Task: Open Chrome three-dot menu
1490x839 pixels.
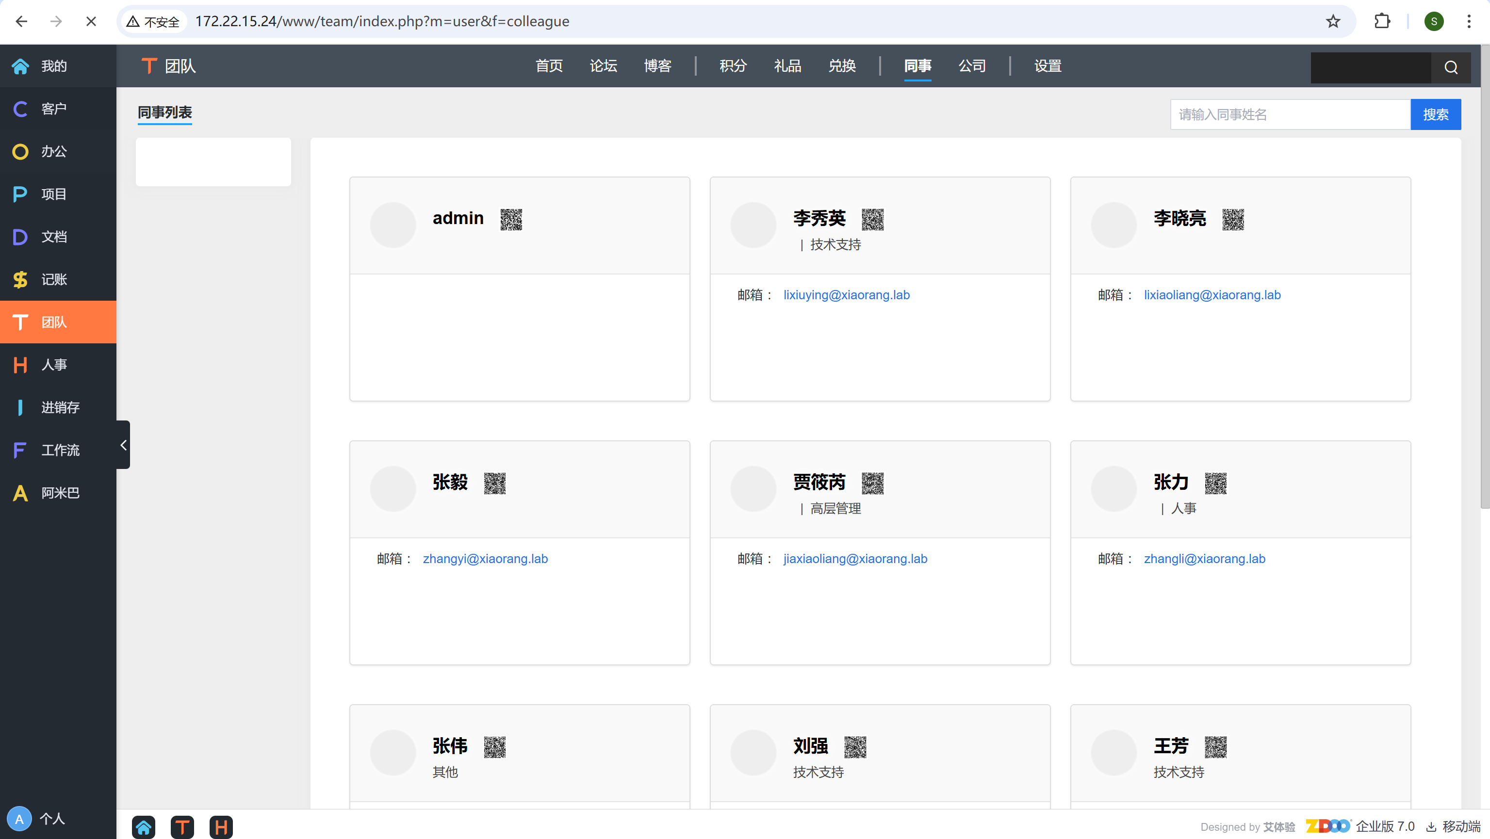Action: tap(1469, 21)
